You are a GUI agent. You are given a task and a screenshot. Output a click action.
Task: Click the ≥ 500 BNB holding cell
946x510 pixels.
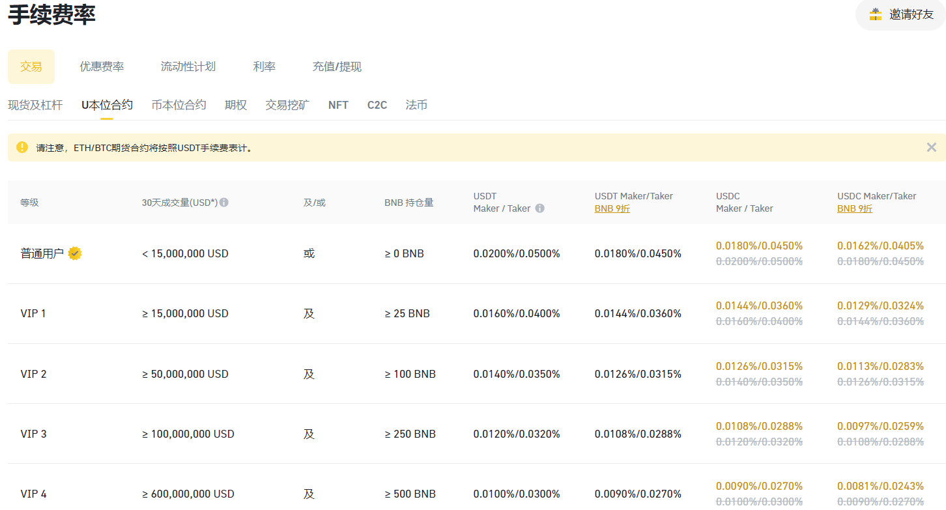point(410,494)
